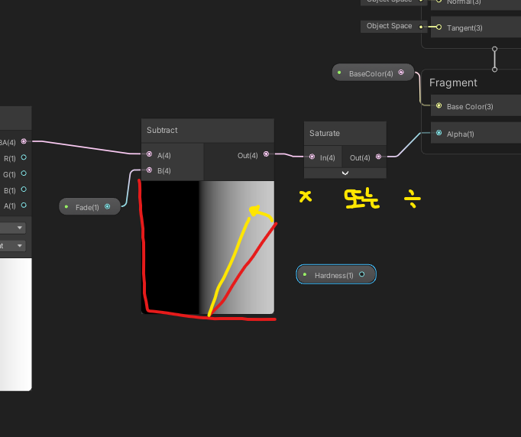This screenshot has width=521, height=437.
Task: Click the Base Color(3) block label
Action: pyautogui.click(x=470, y=107)
